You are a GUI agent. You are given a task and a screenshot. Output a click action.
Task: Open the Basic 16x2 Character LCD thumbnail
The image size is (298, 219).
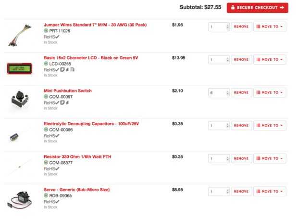18,68
